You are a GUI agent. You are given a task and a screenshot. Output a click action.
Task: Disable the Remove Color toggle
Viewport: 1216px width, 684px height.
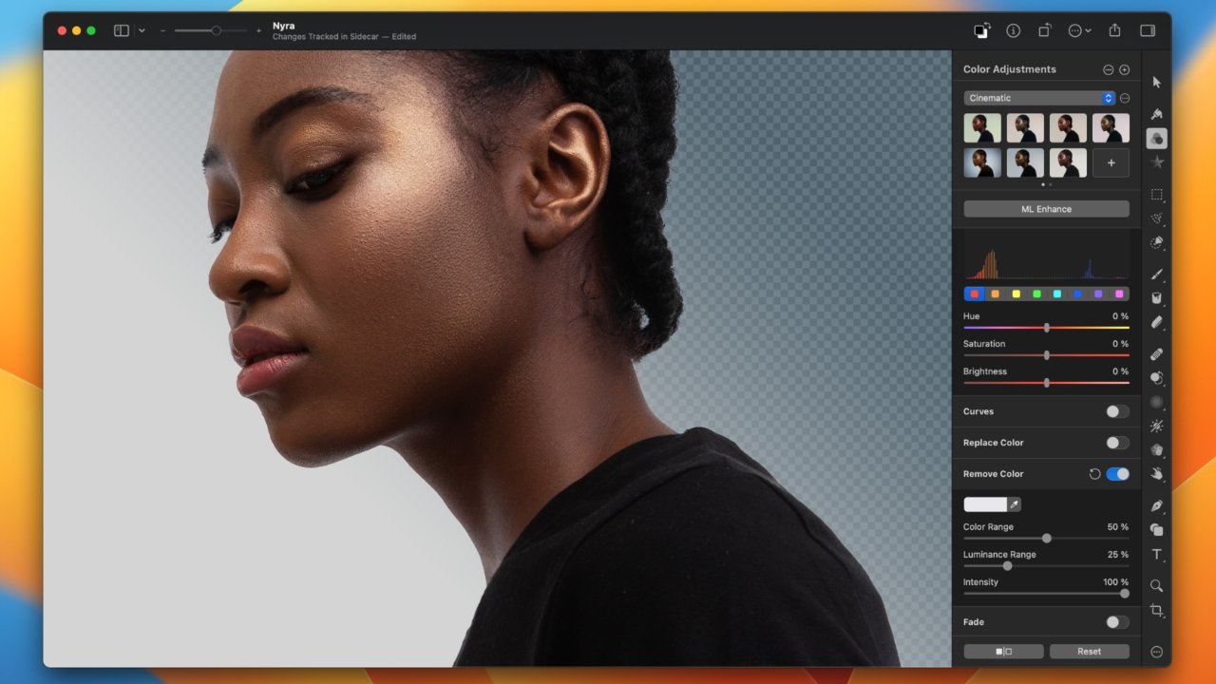coord(1117,474)
